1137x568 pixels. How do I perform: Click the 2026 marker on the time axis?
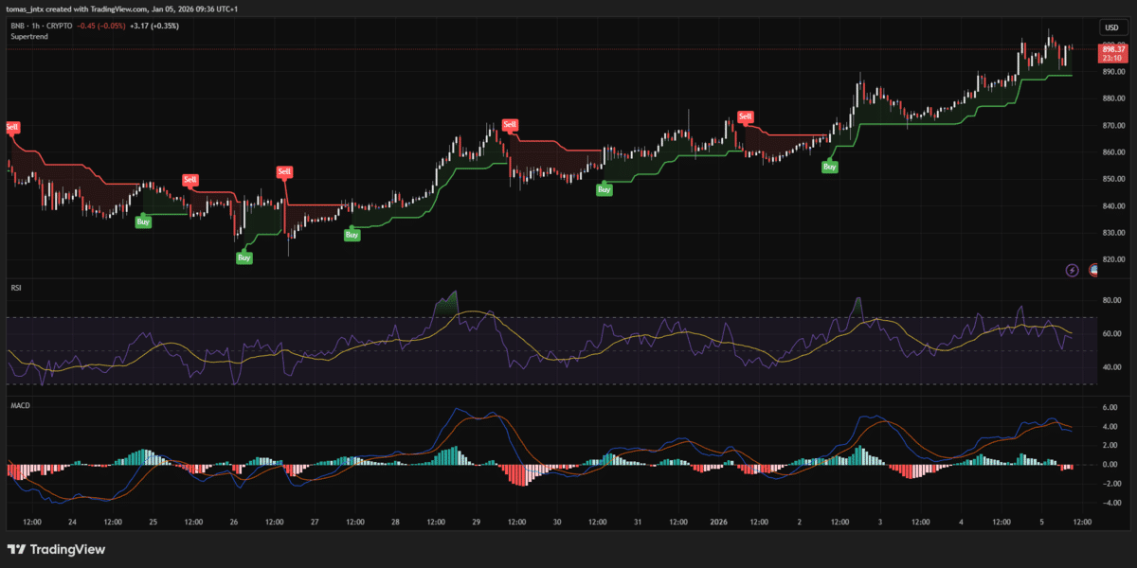pos(718,522)
